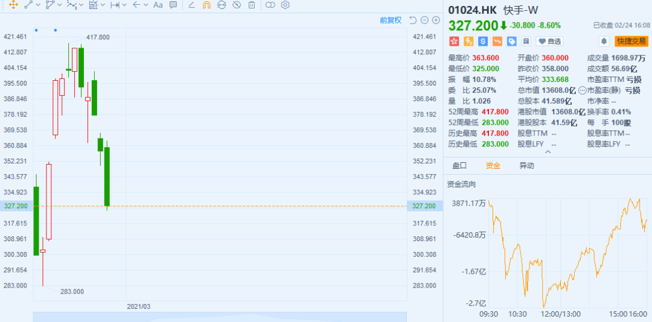Click the ellipsis next to 总市值
652x322 pixels.
582,90
